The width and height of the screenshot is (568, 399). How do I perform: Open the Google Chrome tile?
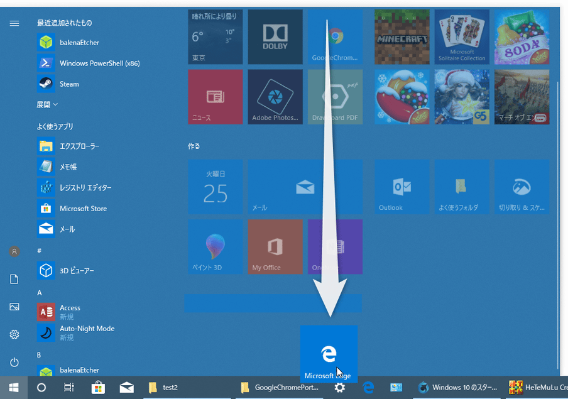(x=335, y=37)
